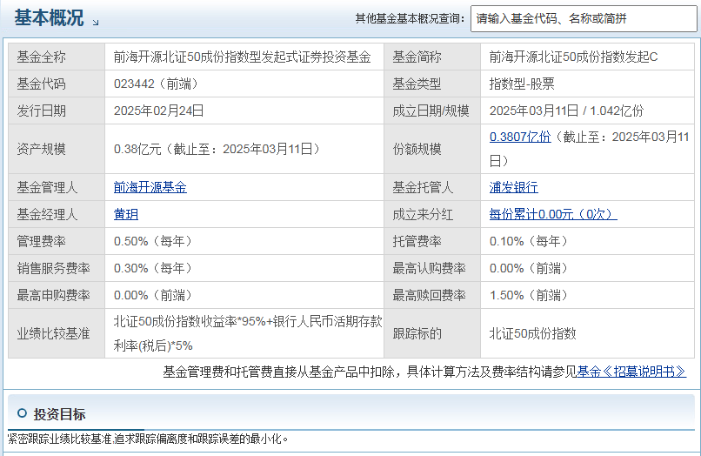
Task: Click the 基金类型 label cell
Action: (432, 84)
